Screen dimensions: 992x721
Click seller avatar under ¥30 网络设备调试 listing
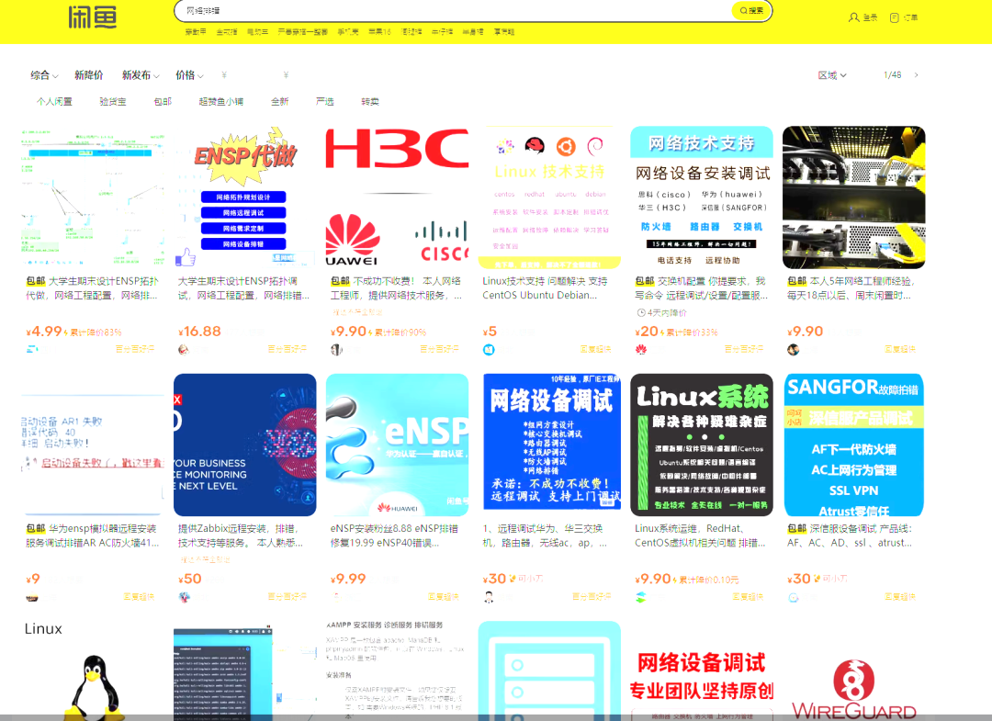[x=489, y=597]
